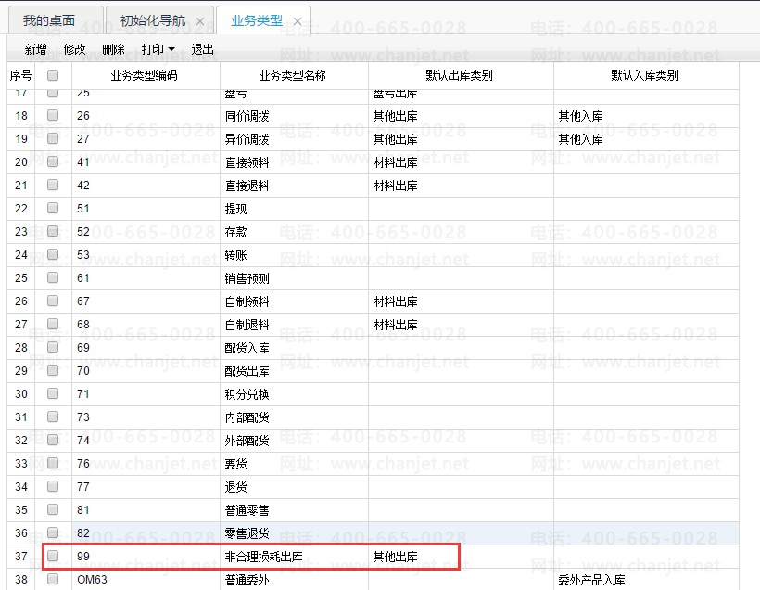This screenshot has width=760, height=590.
Task: Click 其他出库 in the 非合理损耗出库 row
Action: coord(395,557)
